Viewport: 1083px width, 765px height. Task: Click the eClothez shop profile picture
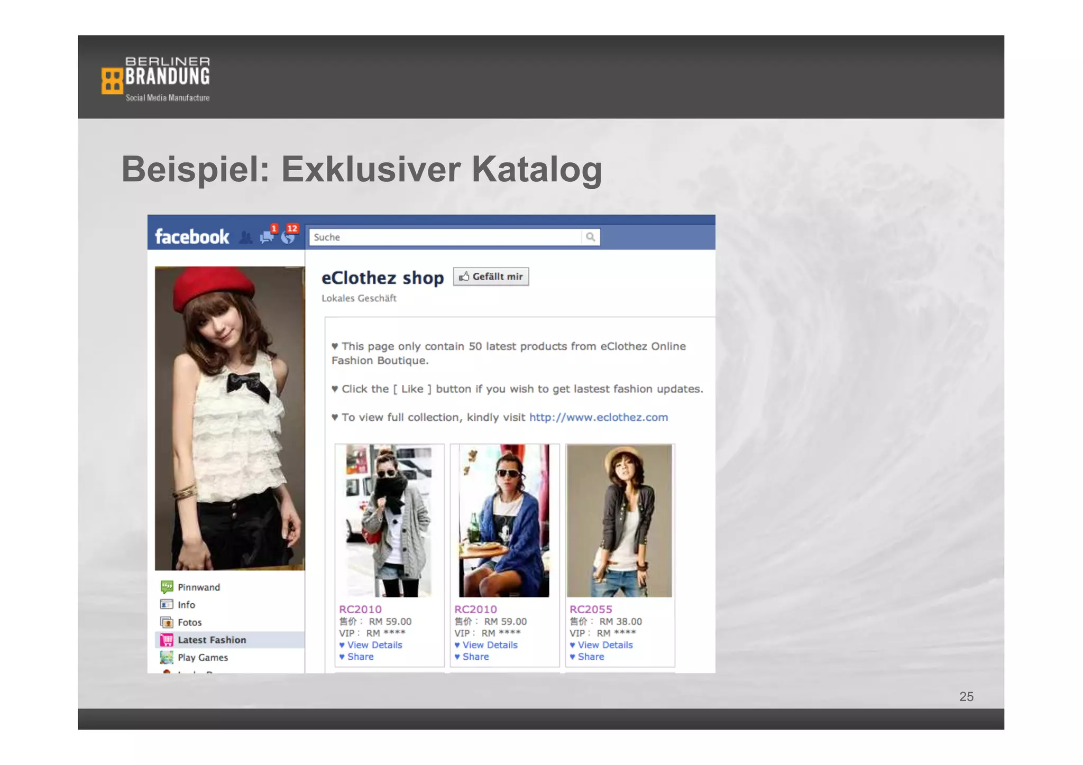click(230, 418)
